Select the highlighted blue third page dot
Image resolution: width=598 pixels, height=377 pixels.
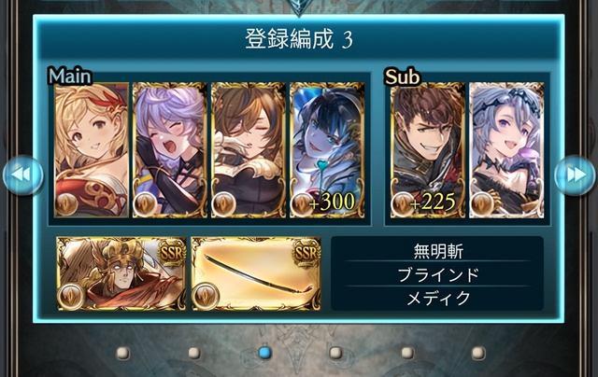(x=264, y=352)
